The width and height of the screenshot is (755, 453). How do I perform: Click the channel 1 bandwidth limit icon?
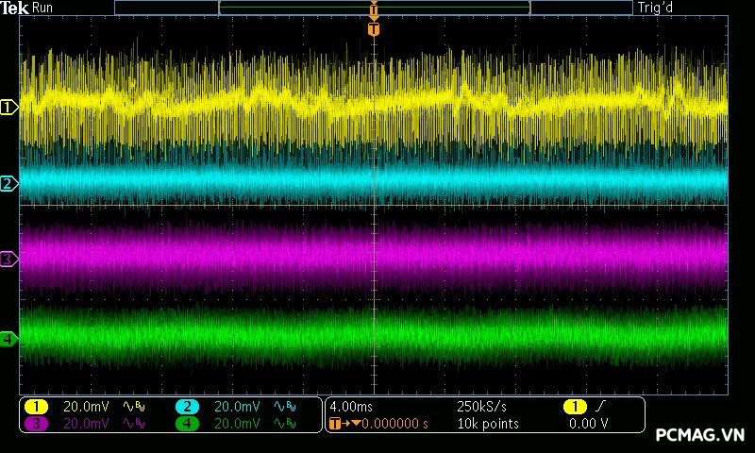tap(135, 406)
